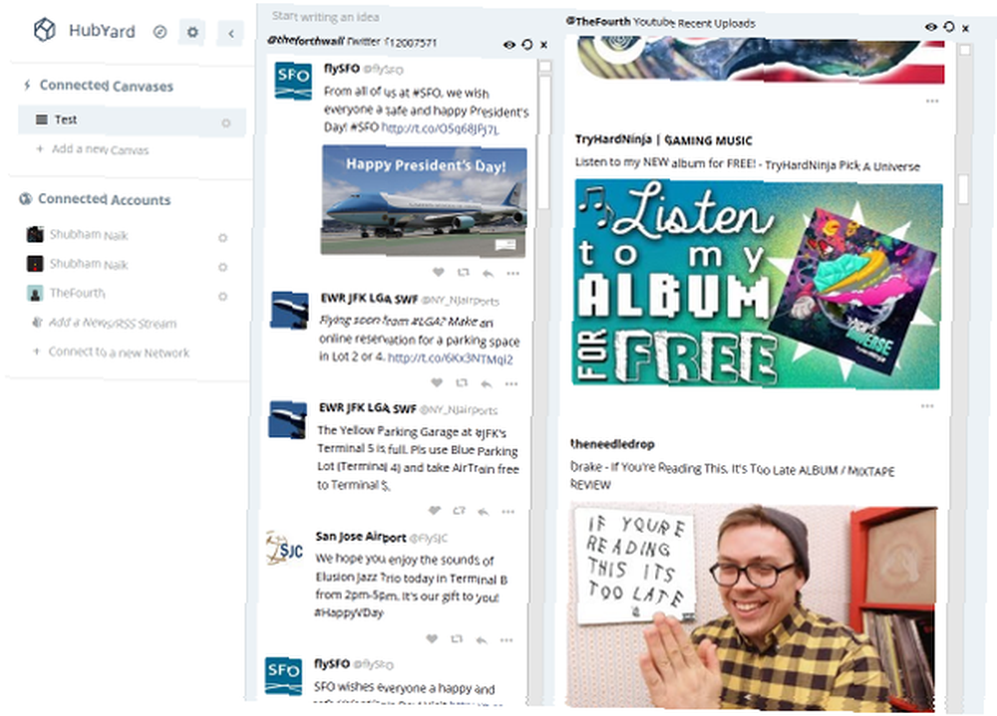Retweet the San Jose Airport tweet
The width and height of the screenshot is (997, 716).
[457, 639]
